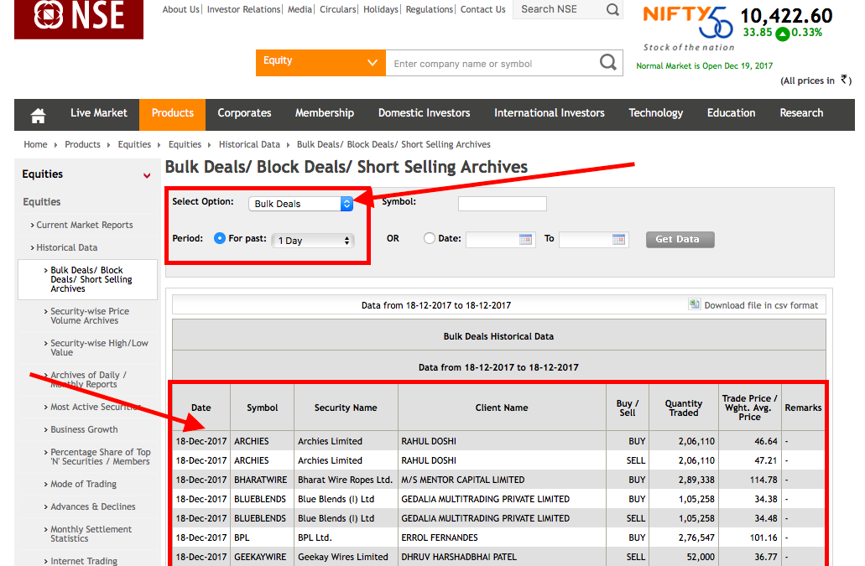Viewport: 865px width, 566px height.
Task: Click the Get Data button
Action: pos(680,239)
